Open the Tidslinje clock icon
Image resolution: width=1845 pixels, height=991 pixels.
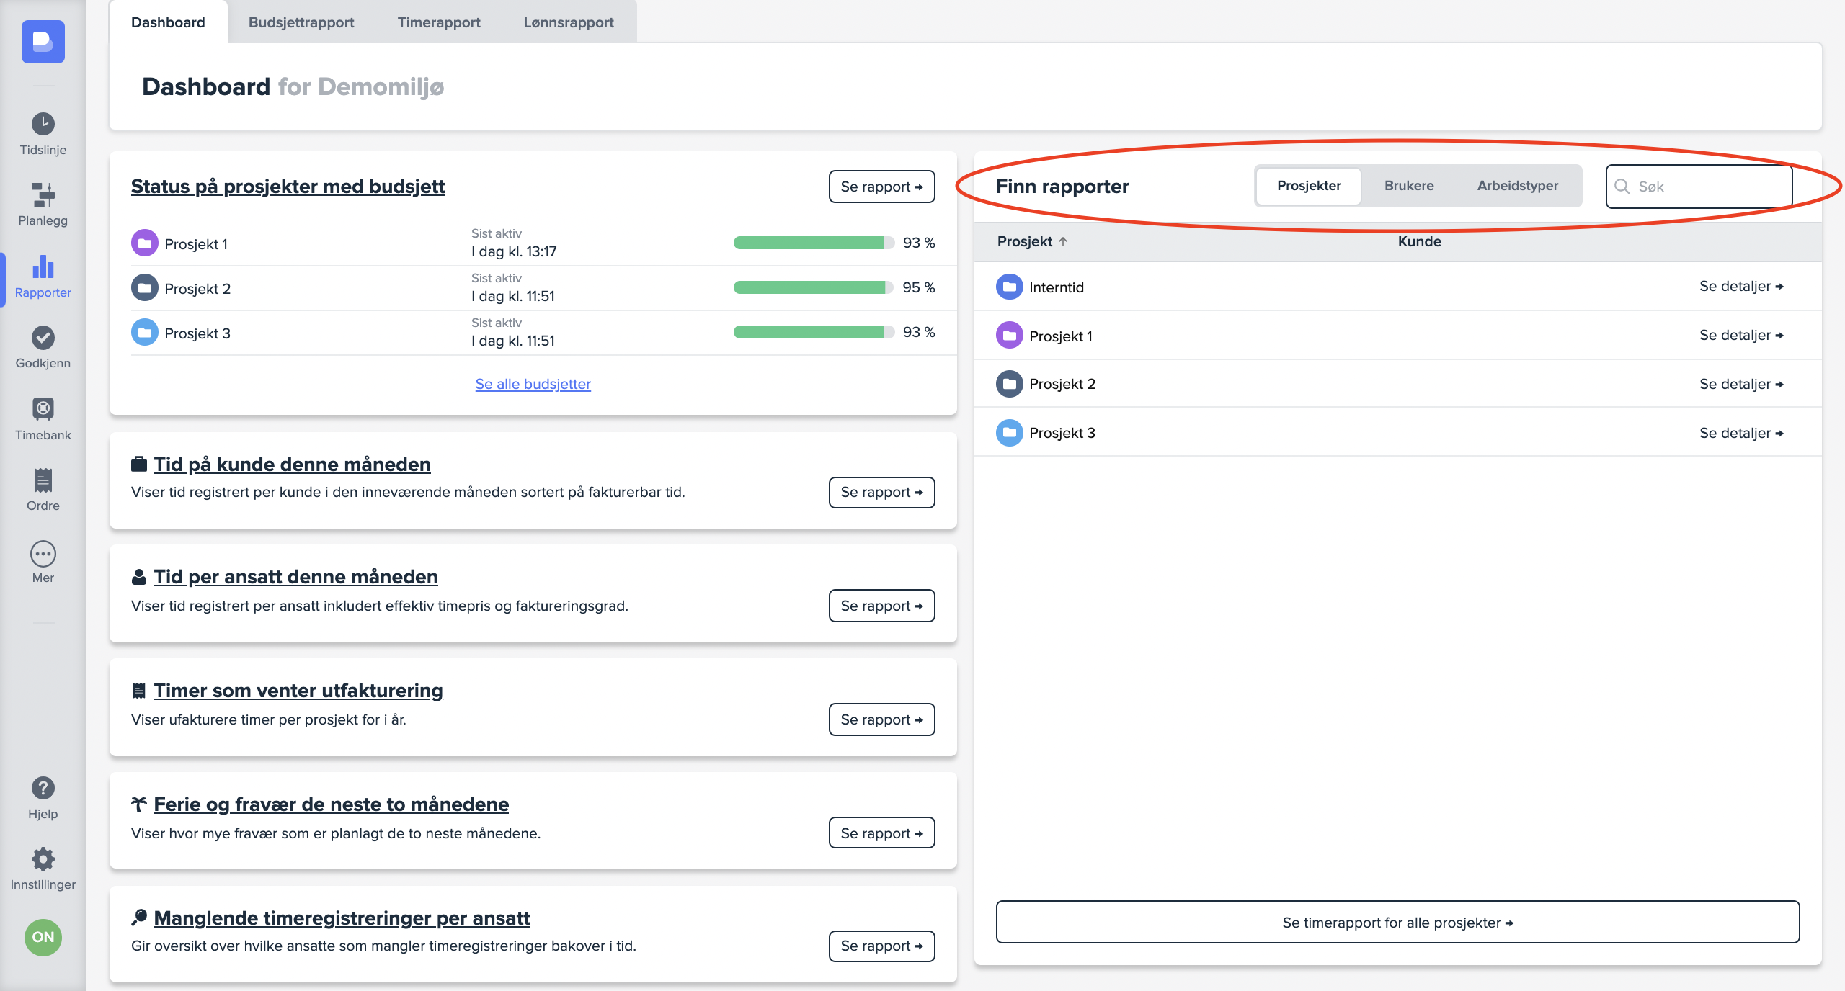click(43, 124)
